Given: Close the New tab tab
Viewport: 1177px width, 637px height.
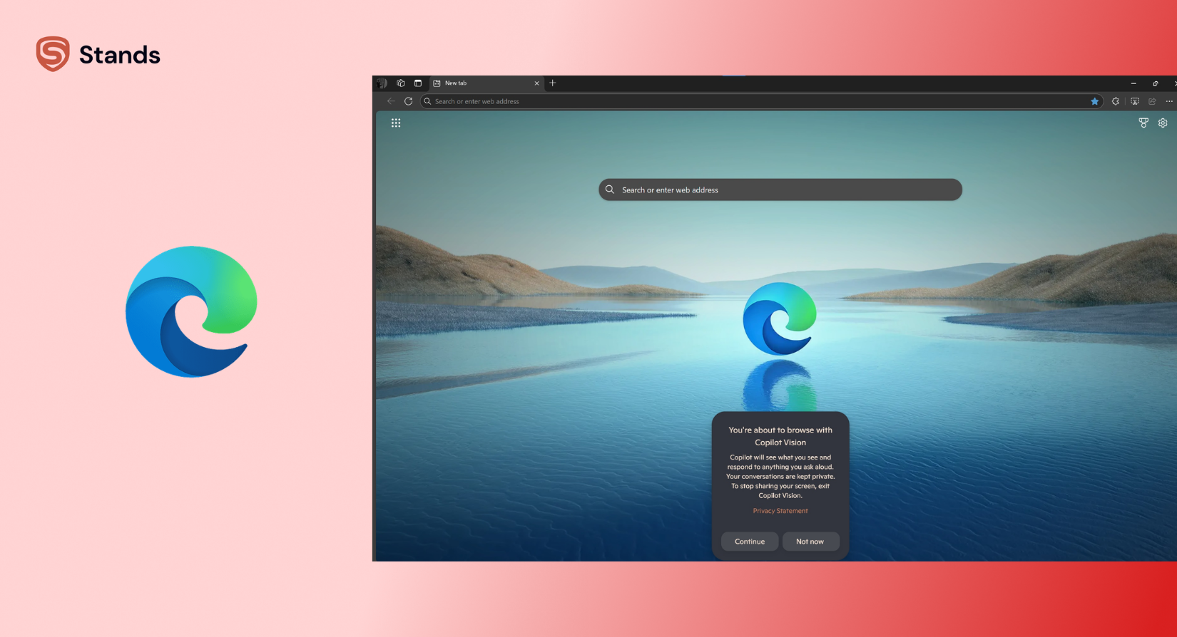Looking at the screenshot, I should click(537, 83).
